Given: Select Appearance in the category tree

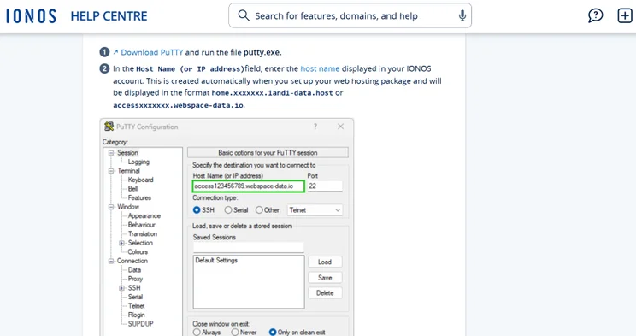Looking at the screenshot, I should tap(144, 215).
